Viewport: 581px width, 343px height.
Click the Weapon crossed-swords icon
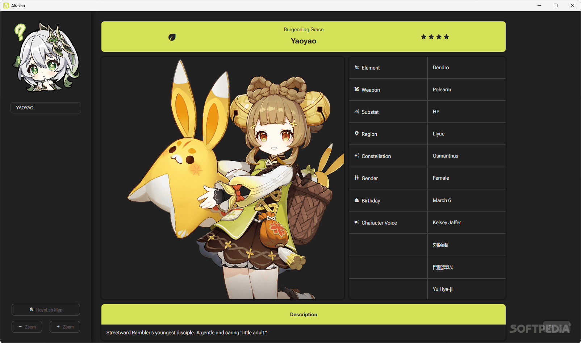coord(357,89)
